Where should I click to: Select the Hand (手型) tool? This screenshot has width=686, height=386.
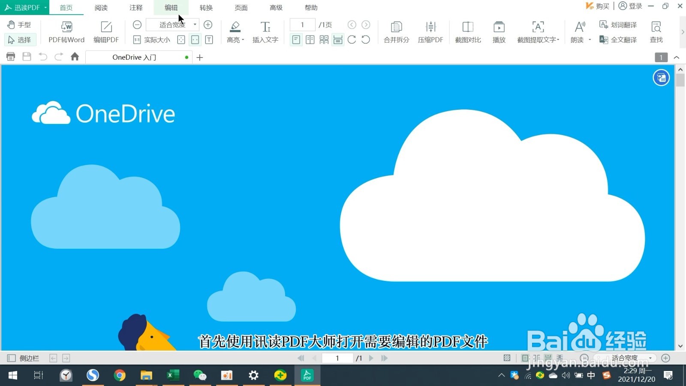pos(19,25)
